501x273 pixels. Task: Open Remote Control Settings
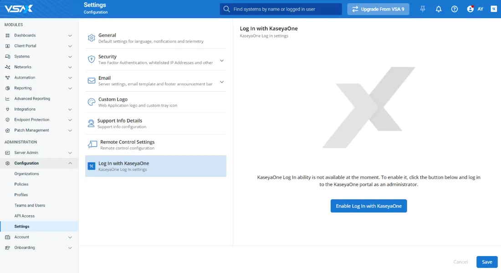tap(127, 144)
